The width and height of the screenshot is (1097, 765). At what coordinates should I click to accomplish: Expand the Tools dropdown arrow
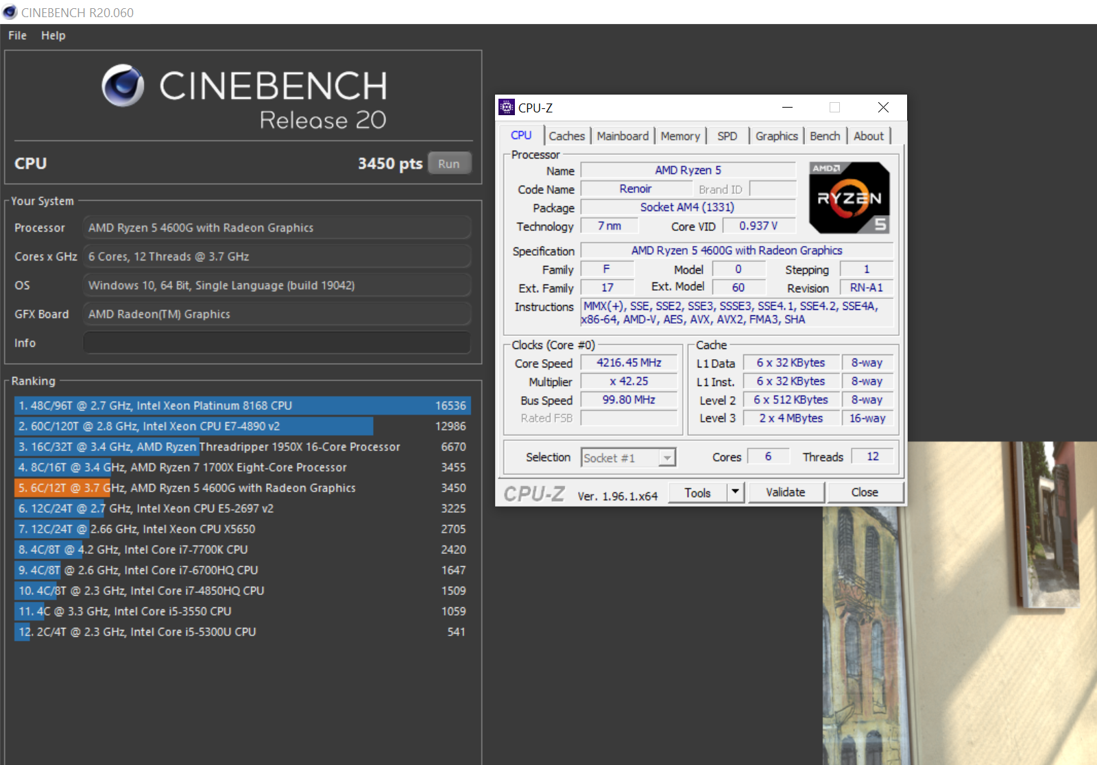coord(736,492)
